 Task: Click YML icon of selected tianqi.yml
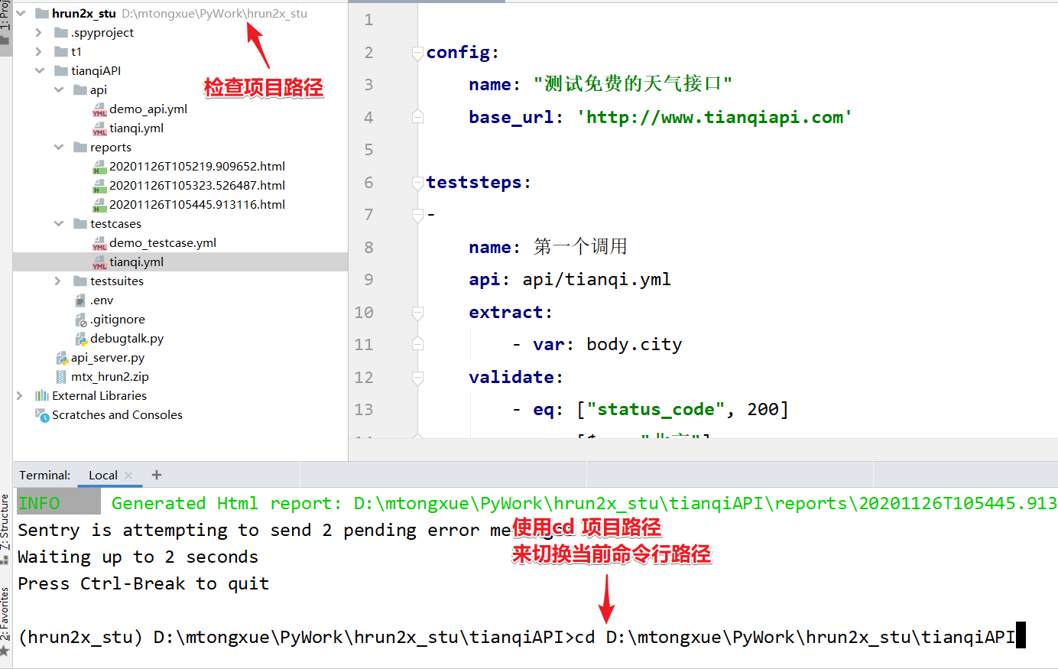pyautogui.click(x=99, y=262)
